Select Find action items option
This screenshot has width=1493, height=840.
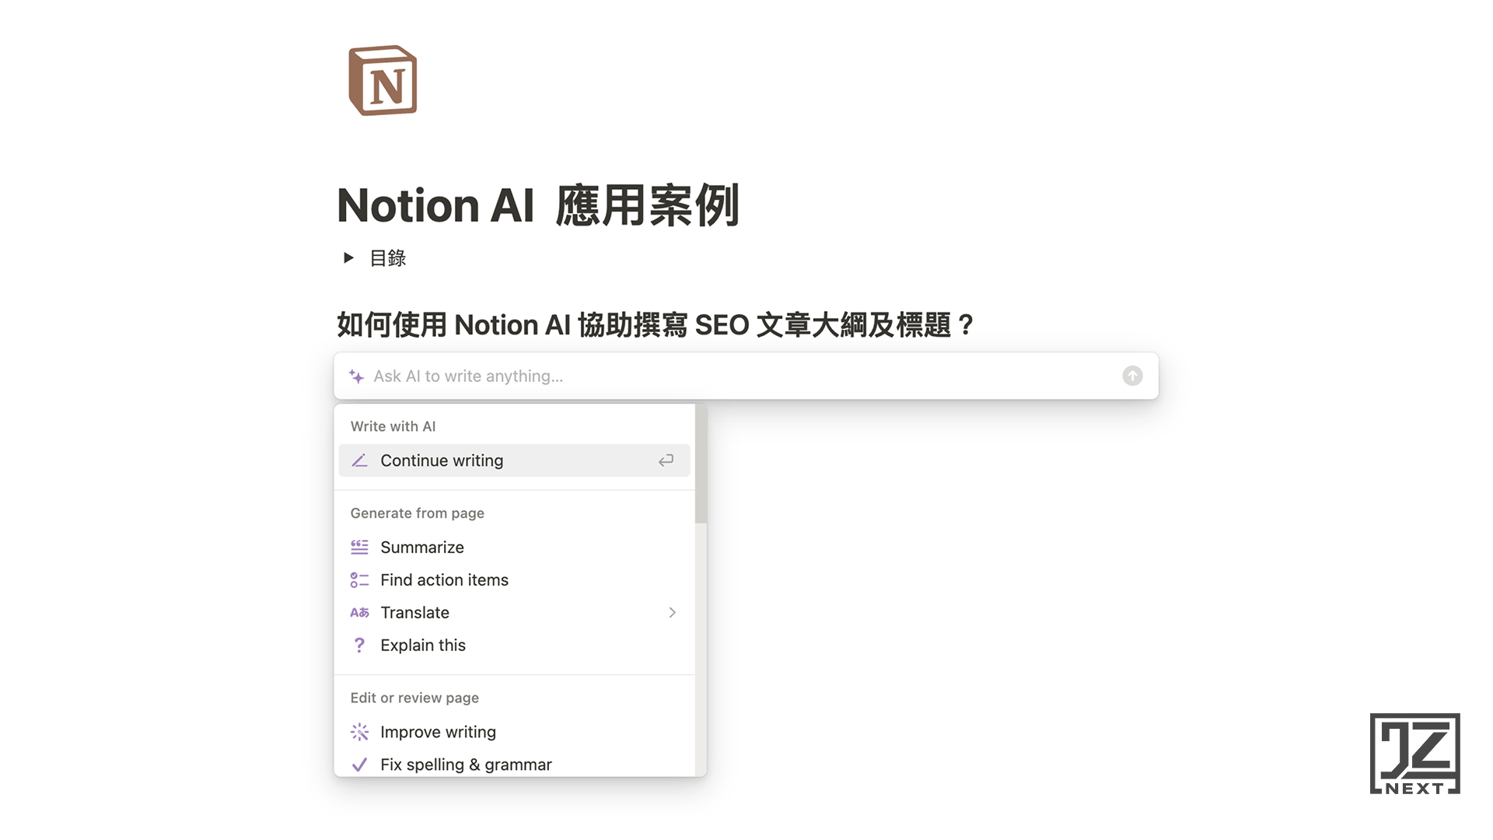[444, 580]
